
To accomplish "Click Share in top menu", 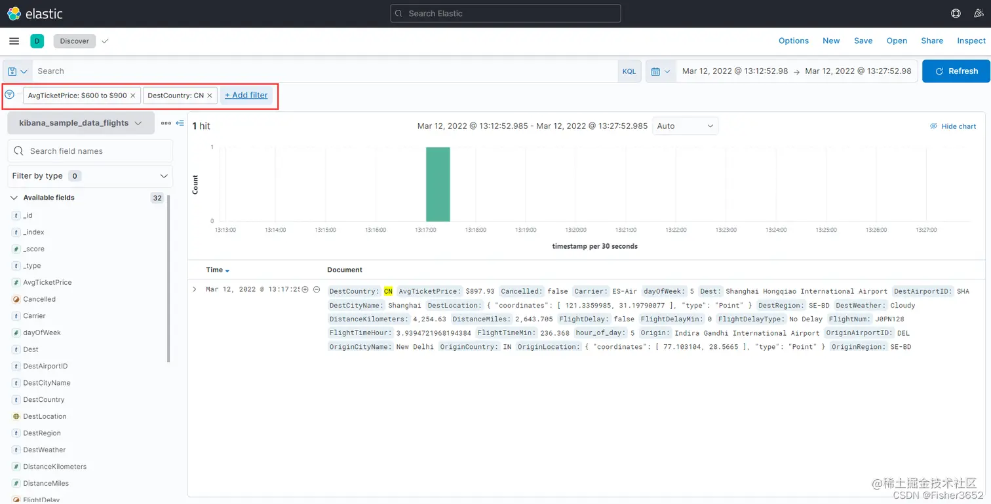I will pyautogui.click(x=932, y=41).
